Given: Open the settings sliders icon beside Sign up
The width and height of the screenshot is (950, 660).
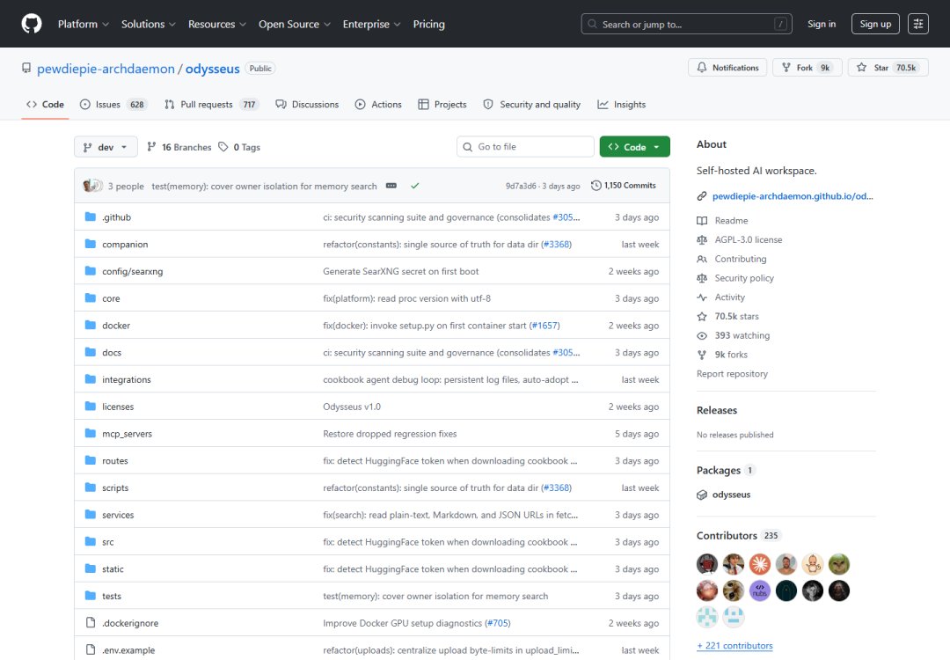Looking at the screenshot, I should (x=917, y=24).
